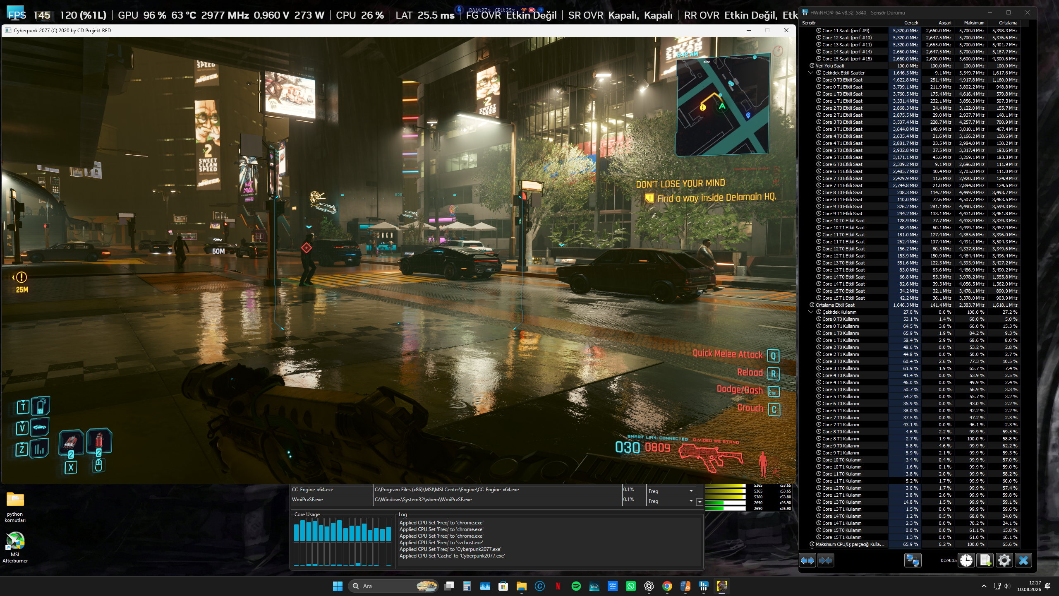The image size is (1059, 596).
Task: Open Disney+ from the taskbar
Action: click(x=594, y=586)
